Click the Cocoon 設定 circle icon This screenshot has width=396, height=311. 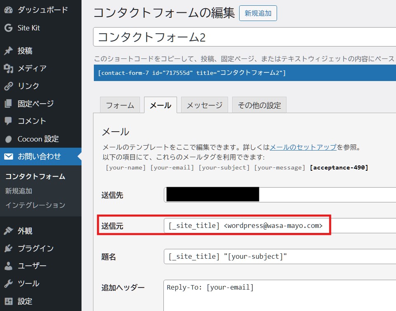click(8, 139)
